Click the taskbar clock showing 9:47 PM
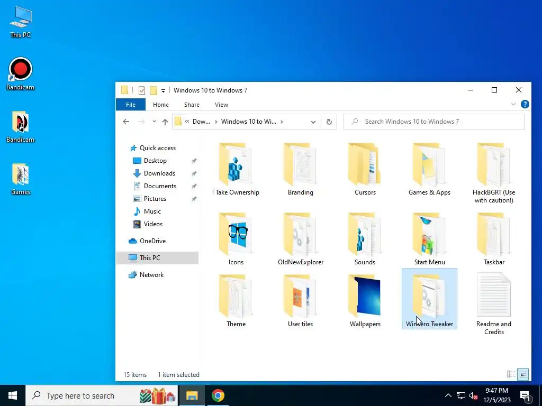This screenshot has height=406, width=542. pos(496,395)
